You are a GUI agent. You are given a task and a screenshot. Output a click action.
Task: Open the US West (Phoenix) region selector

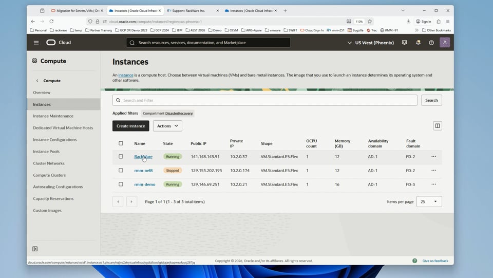point(370,43)
